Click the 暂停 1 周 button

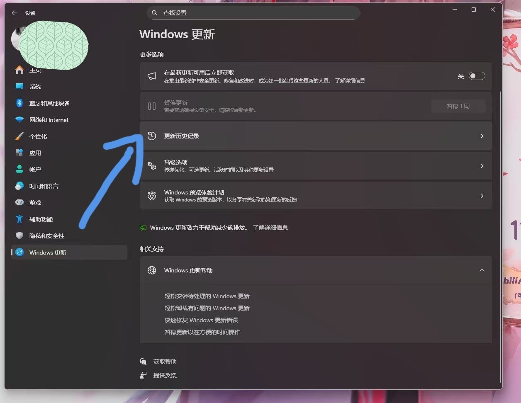click(x=458, y=106)
